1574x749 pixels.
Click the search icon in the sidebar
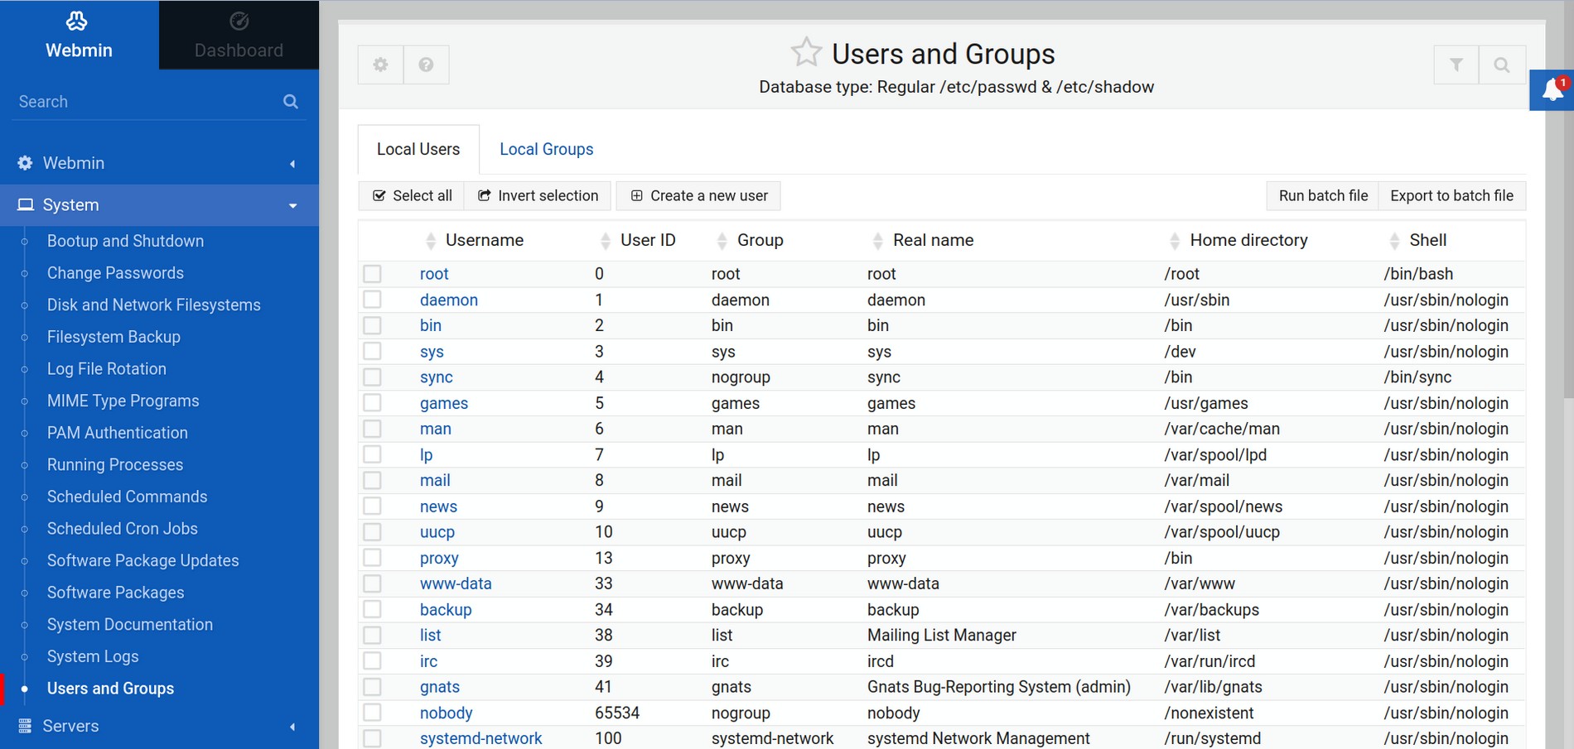click(x=291, y=101)
